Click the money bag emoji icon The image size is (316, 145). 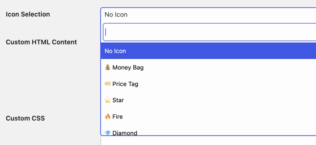[x=108, y=67]
